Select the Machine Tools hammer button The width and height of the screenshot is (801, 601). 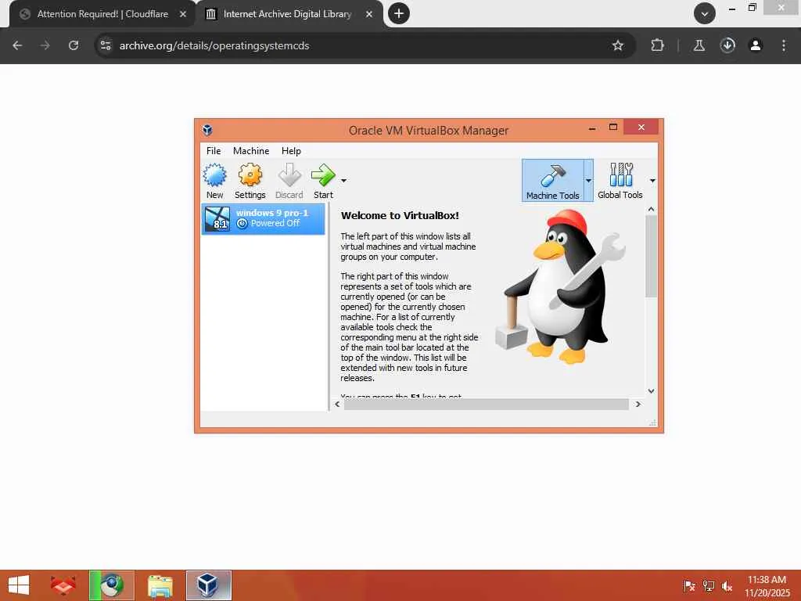(x=552, y=181)
